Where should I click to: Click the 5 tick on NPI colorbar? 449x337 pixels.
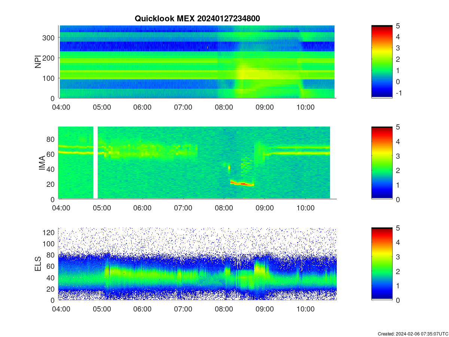click(x=398, y=26)
